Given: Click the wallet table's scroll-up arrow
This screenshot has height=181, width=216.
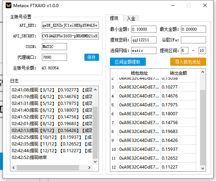Looking at the screenshot, I should click(x=203, y=73).
